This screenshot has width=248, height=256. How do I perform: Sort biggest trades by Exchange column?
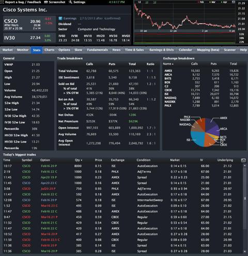(x=117, y=160)
